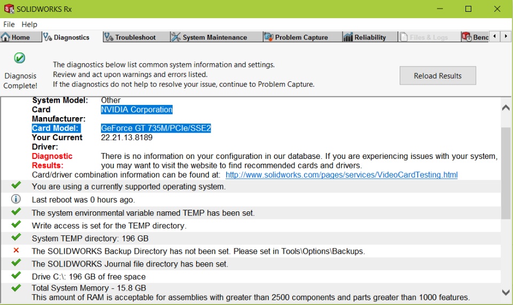Click 'GeForce GT 735M/PCIe/SSE2' value
513x305 pixels.
click(x=156, y=128)
